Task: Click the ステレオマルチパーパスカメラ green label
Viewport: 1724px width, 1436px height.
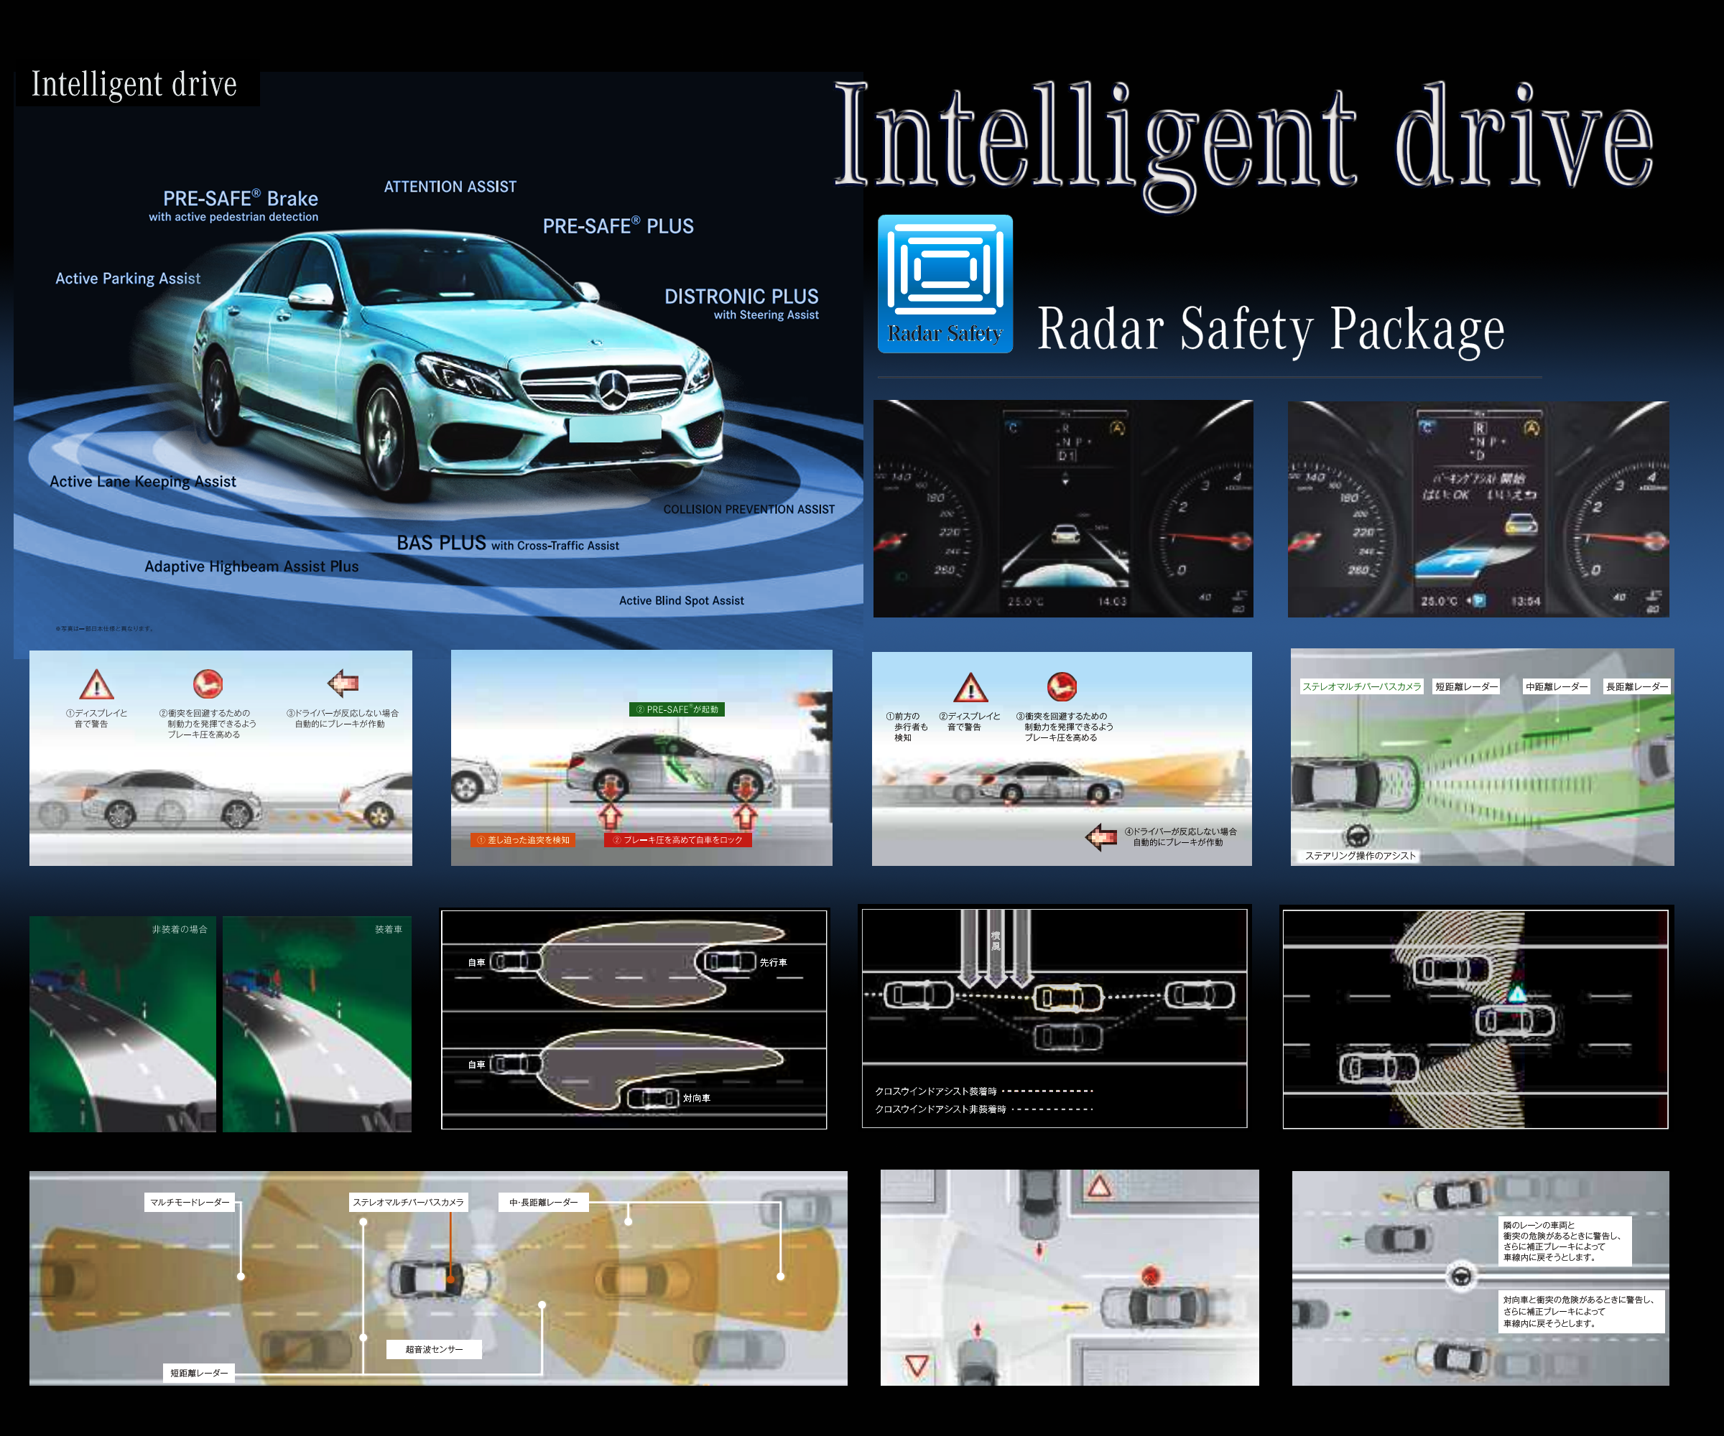Action: [1361, 686]
